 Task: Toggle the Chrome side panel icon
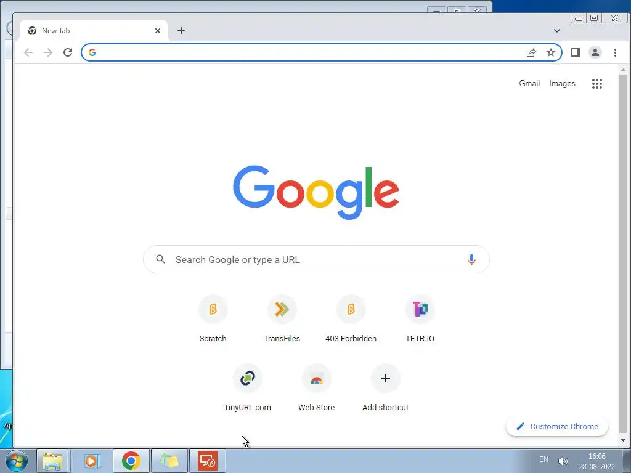coord(576,52)
